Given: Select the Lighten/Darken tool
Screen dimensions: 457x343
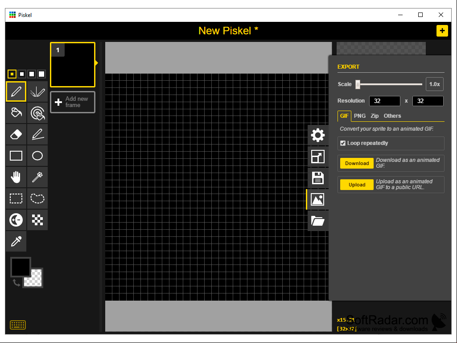Looking at the screenshot, I should point(16,220).
